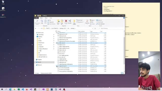Collapse the ribbon with the chevron
Image resolution: width=162 pixels, height=91 pixels.
tap(122, 18)
